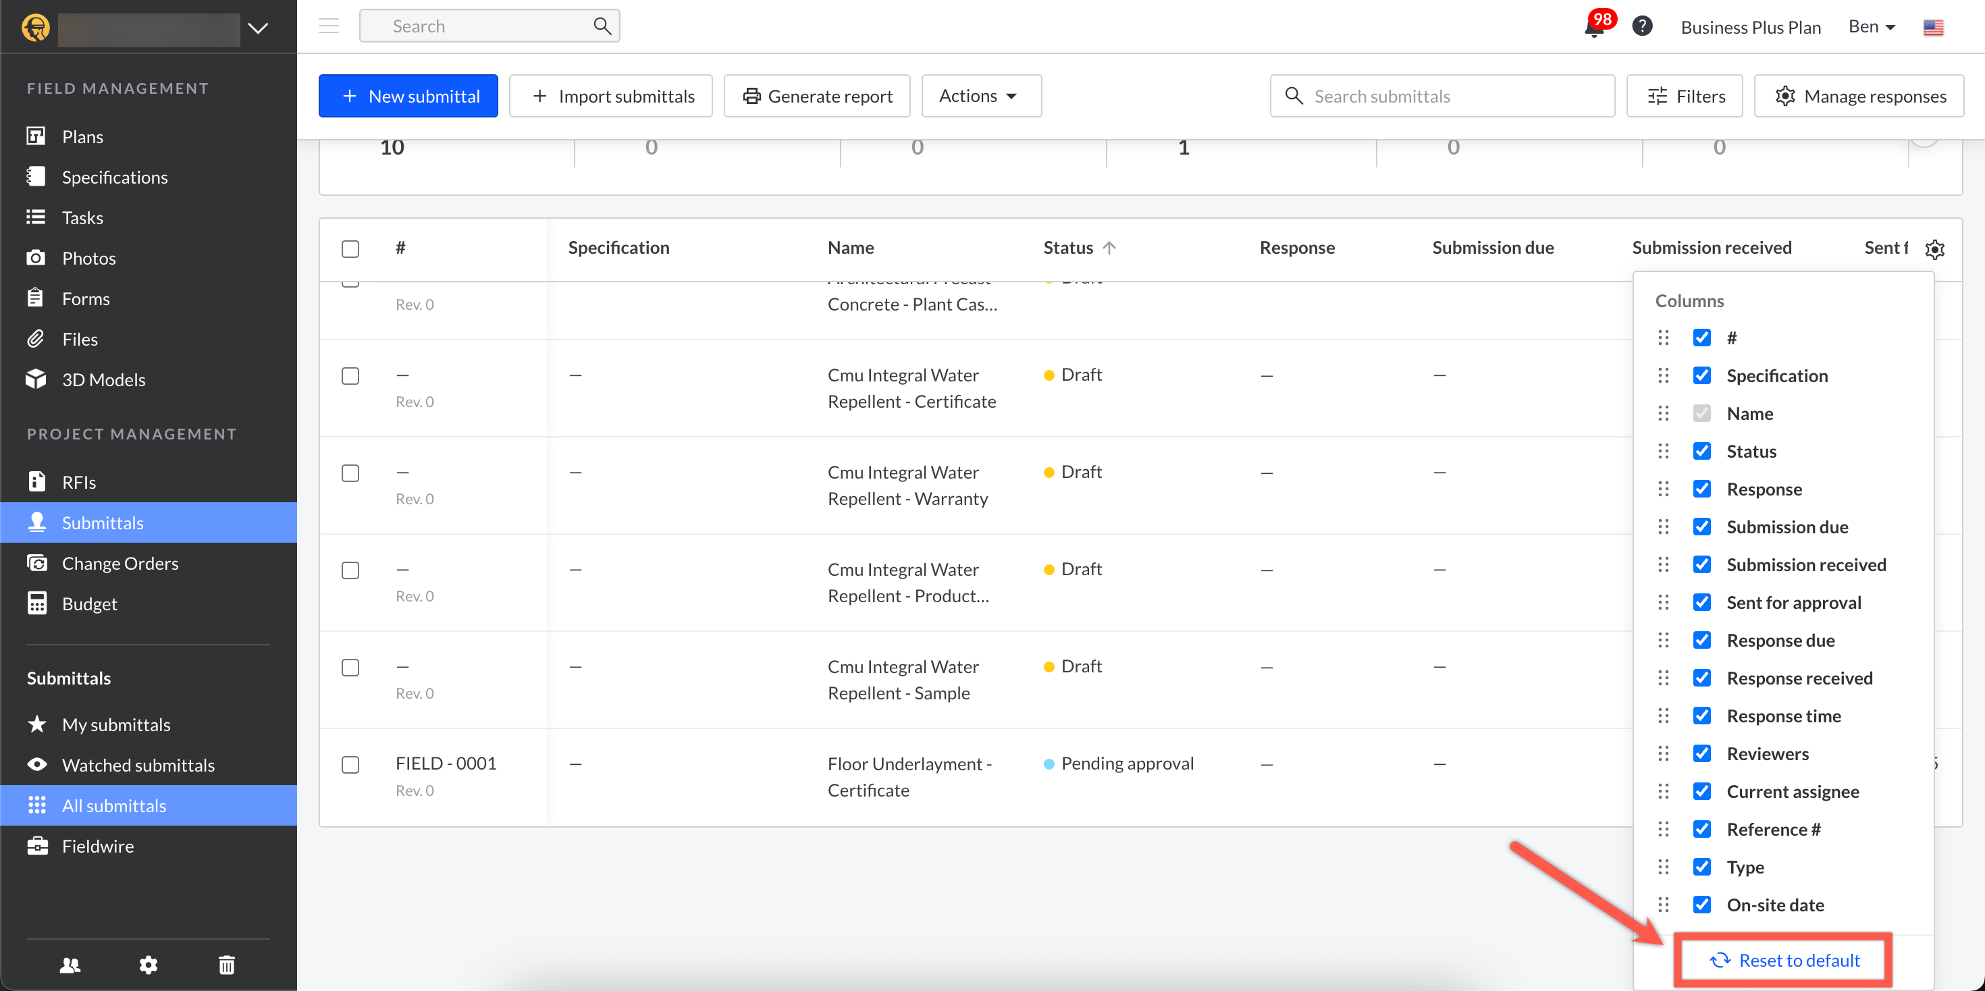The width and height of the screenshot is (1985, 991).
Task: Expand the project selector chevron
Action: pyautogui.click(x=258, y=28)
